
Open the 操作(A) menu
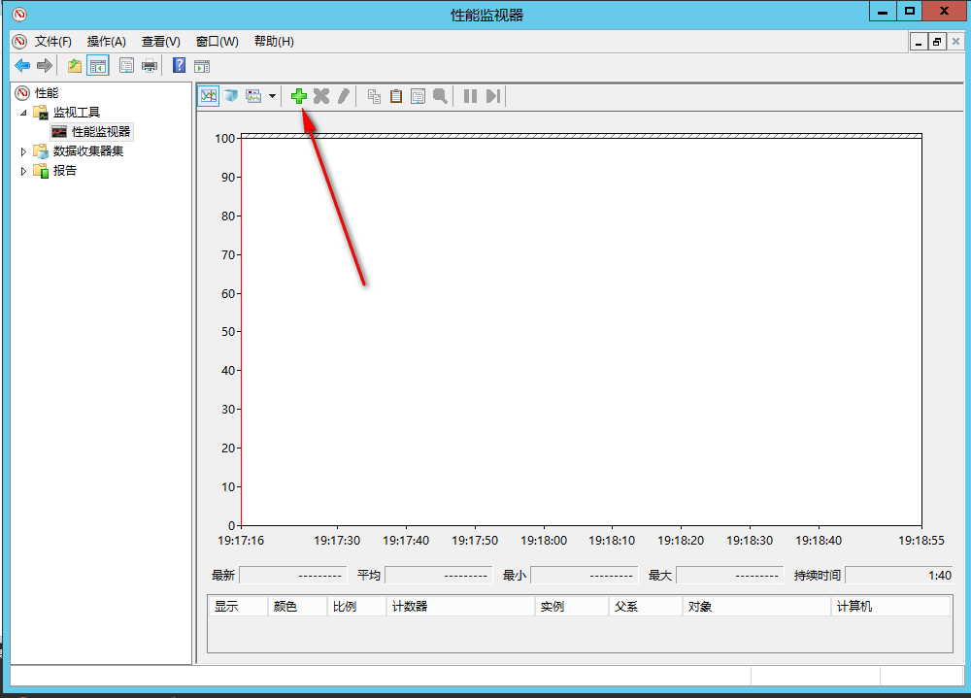(106, 42)
